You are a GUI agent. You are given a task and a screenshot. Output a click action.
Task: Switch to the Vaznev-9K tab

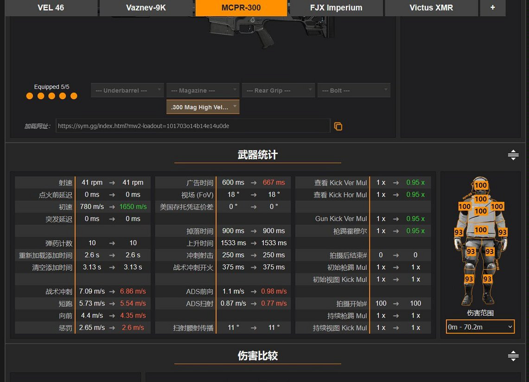146,8
